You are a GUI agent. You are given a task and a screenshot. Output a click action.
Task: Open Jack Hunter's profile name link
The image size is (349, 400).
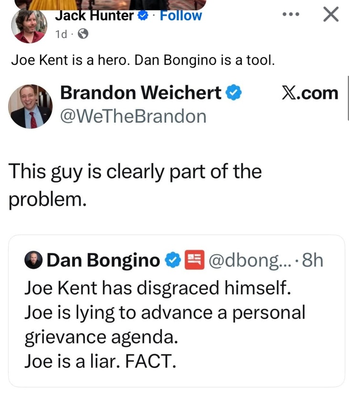(94, 15)
